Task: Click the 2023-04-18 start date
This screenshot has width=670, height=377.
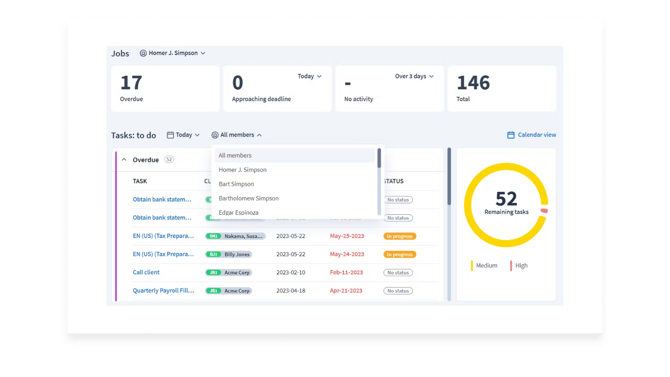Action: tap(291, 290)
